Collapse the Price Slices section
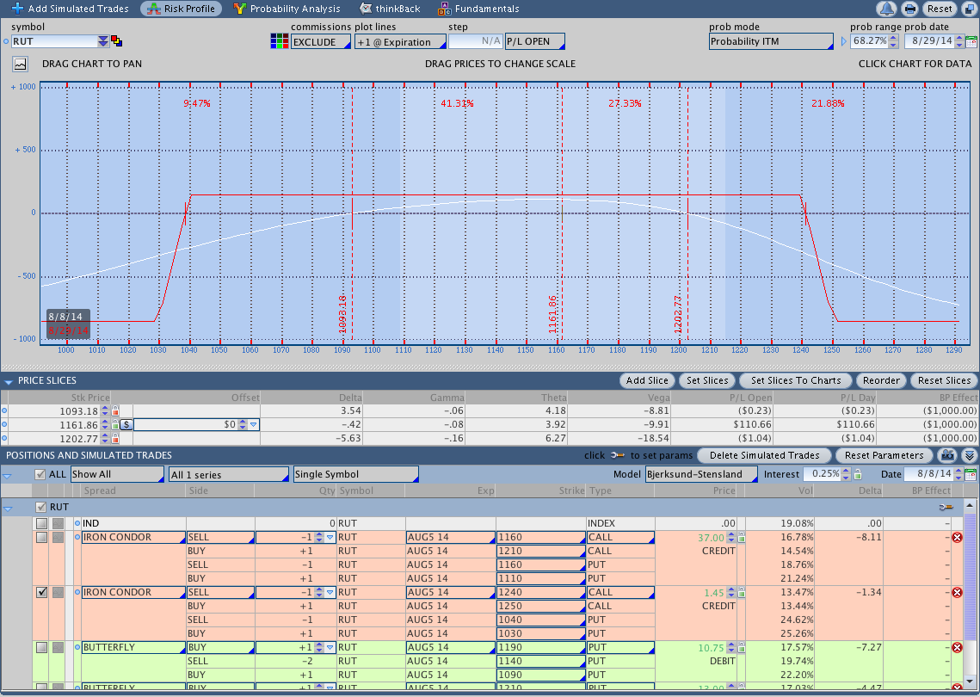Viewport: 980px width, 697px height. [x=9, y=380]
